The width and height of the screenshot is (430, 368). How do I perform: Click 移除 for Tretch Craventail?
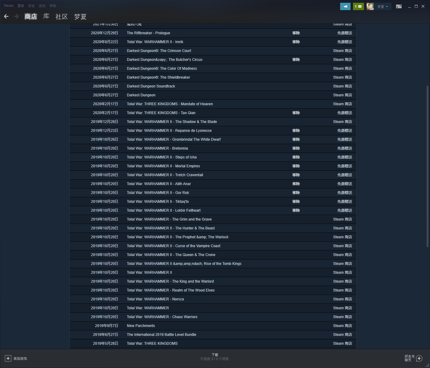coord(296,175)
